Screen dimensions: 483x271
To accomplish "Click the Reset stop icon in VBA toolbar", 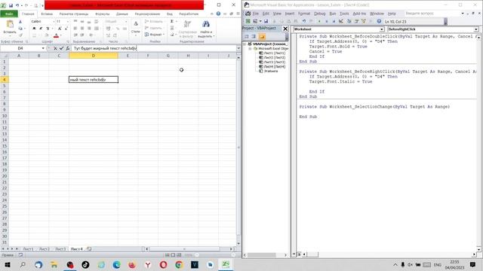I will tap(334, 21).
